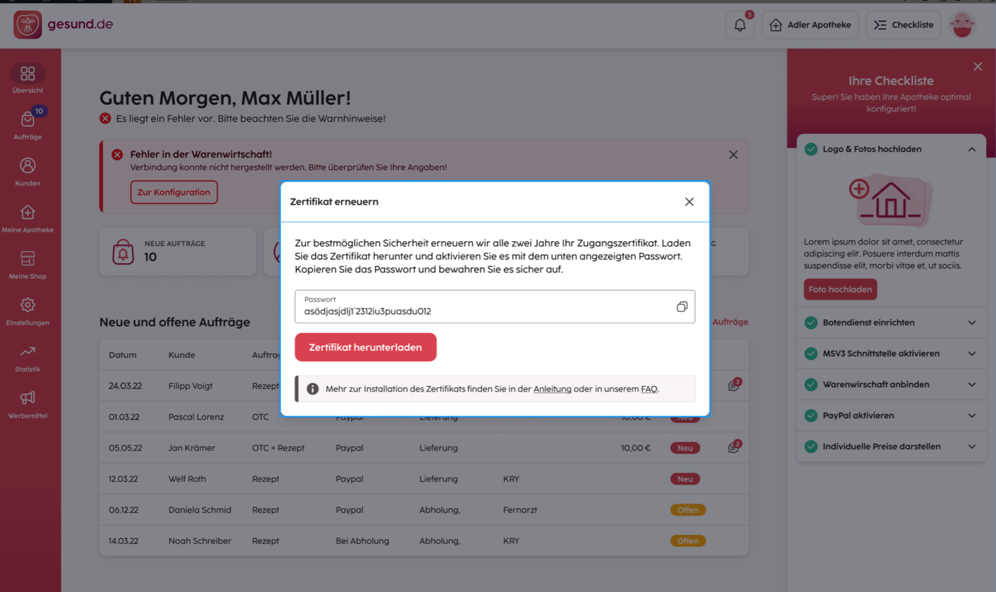The height and width of the screenshot is (592, 996).
Task: Click the Neue Aufträge bag icon
Action: click(123, 252)
